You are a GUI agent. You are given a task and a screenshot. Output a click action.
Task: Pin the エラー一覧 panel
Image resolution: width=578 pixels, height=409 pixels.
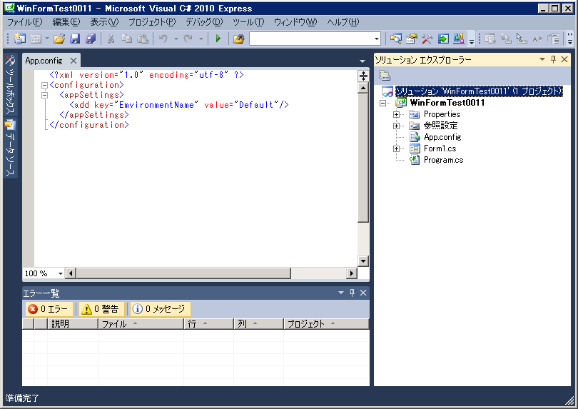point(352,293)
